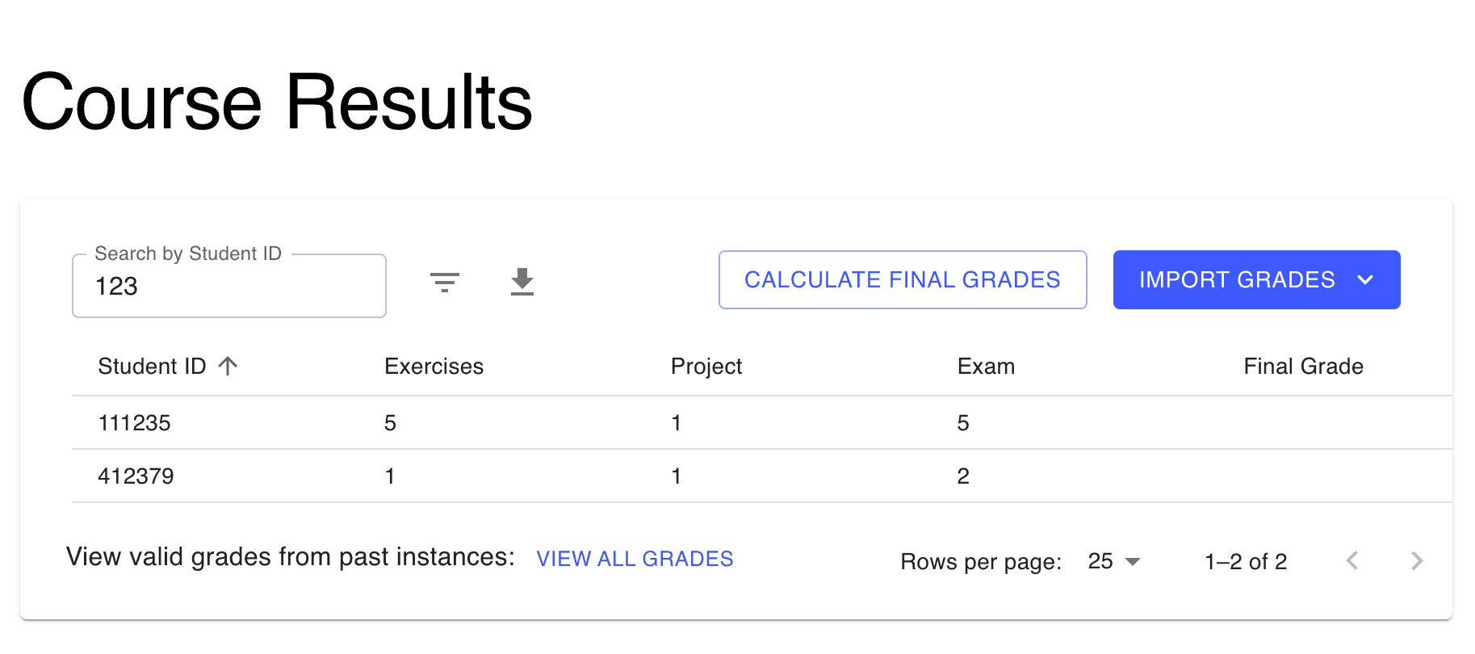
Task: Focus the Search by Student ID field
Action: tap(228, 287)
